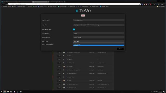Select the highlighted xmltv.php dropdown option

[99, 45]
